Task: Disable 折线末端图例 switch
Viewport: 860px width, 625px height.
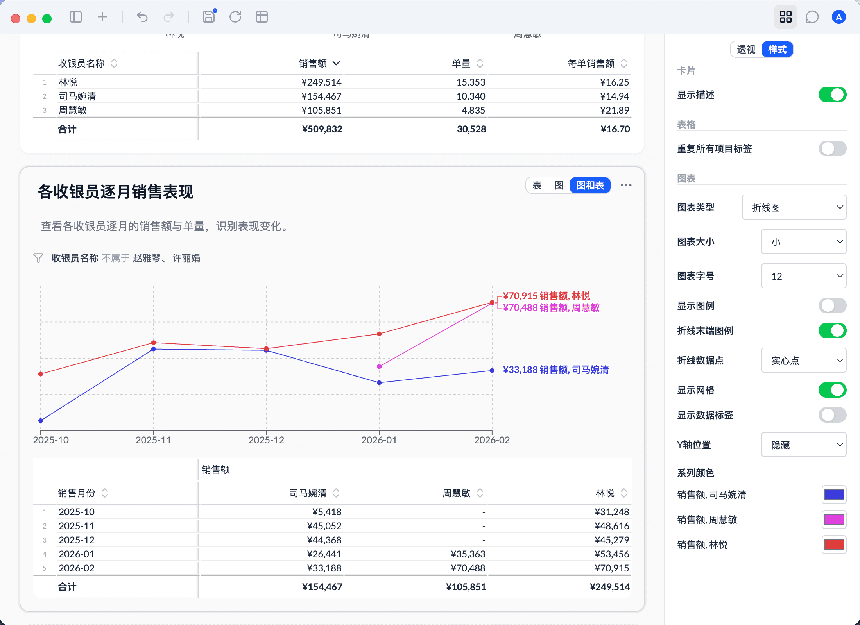Action: [x=832, y=330]
